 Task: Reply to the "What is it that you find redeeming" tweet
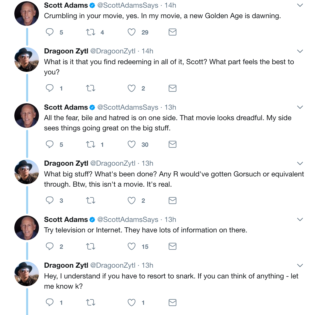click(x=50, y=88)
